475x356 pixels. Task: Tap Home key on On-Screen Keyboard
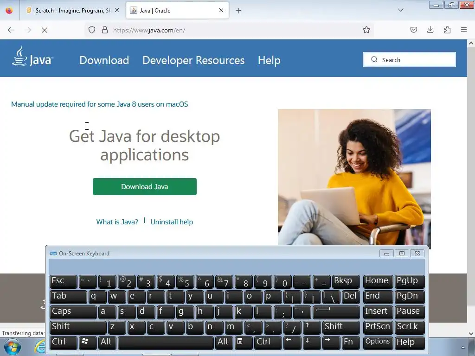pyautogui.click(x=378, y=281)
